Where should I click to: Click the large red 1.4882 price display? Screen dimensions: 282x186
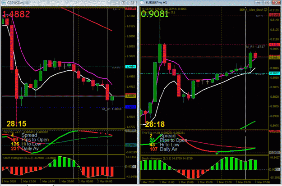click(x=16, y=14)
